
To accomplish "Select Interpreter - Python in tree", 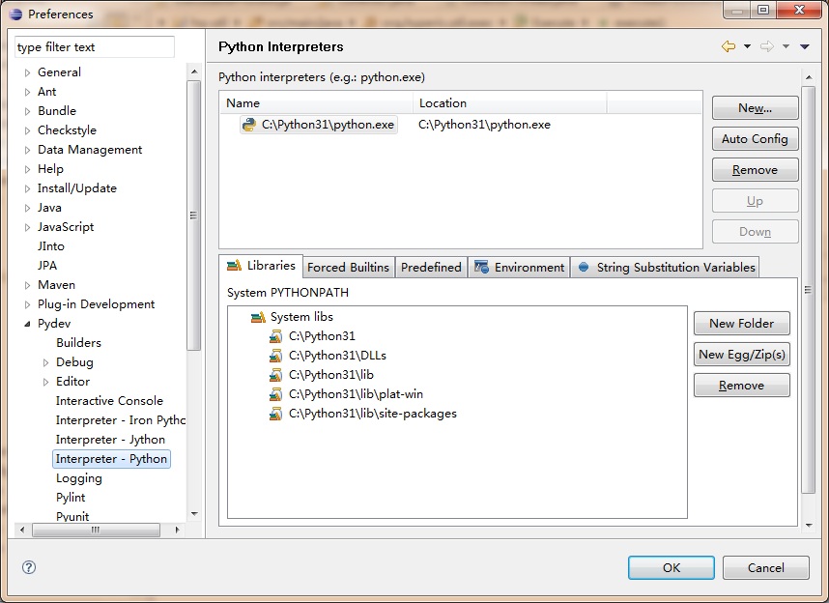I will 111,459.
